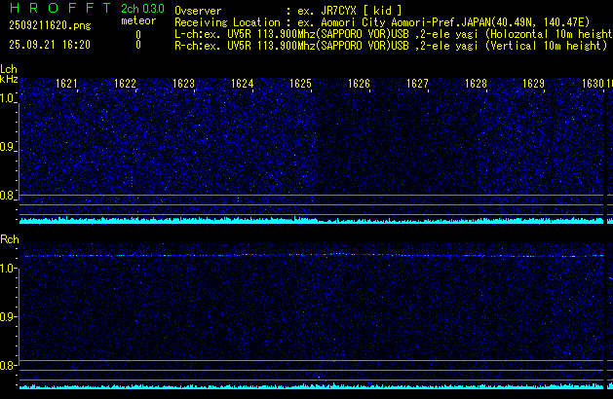The width and height of the screenshot is (613, 399).
Task: Select the 1622 time marker
Action: 125,84
